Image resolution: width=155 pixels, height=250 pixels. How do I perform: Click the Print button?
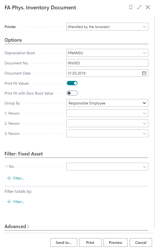[90, 243]
